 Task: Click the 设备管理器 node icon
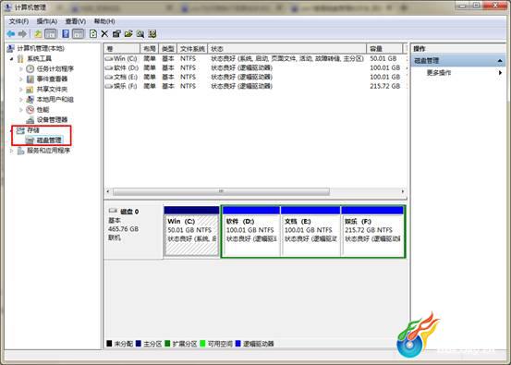(30, 120)
